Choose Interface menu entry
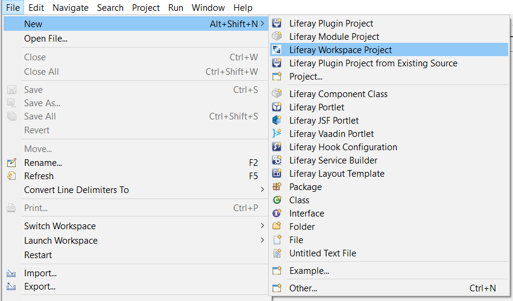 point(389,213)
